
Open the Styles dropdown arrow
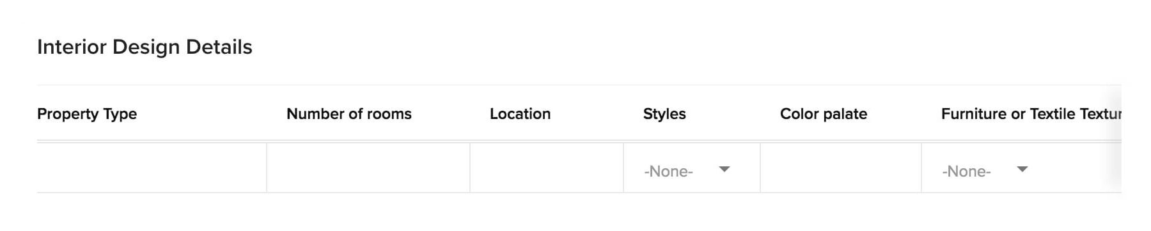point(724,170)
